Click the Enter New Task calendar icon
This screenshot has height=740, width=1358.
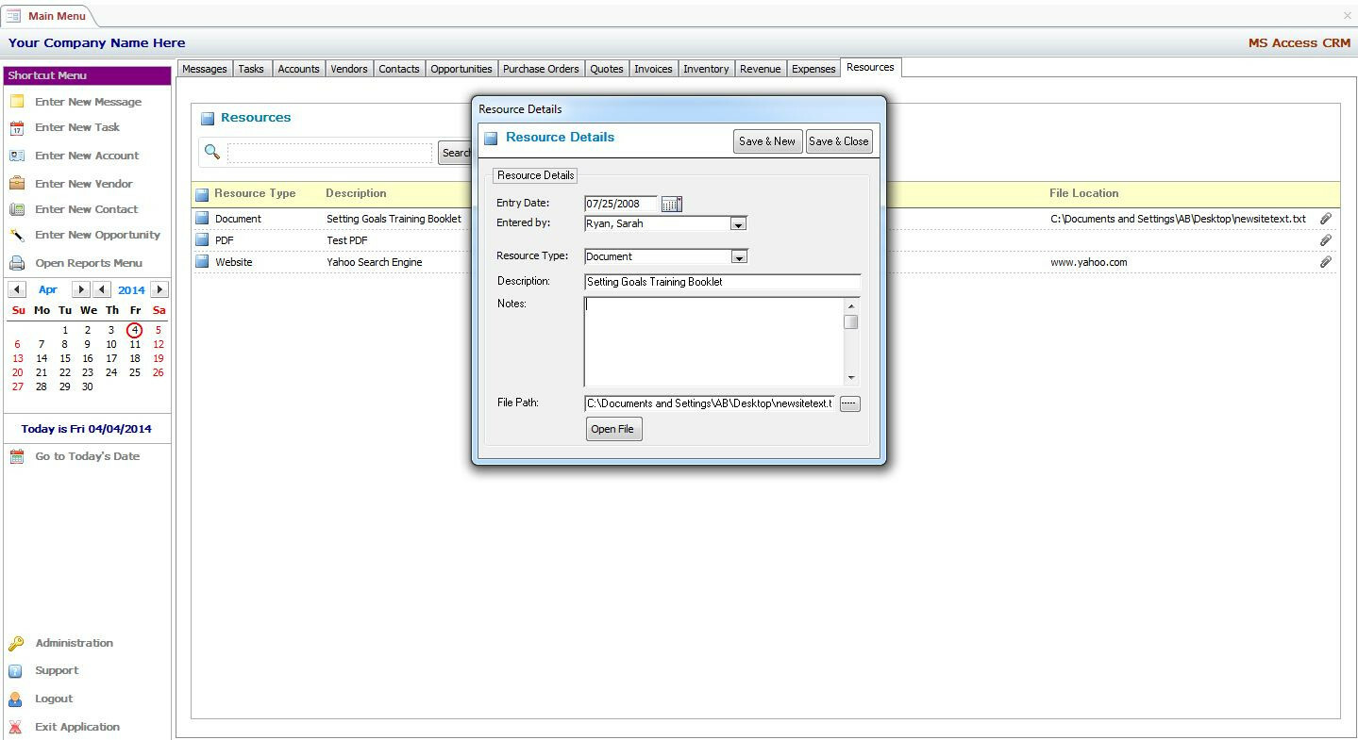tap(17, 128)
